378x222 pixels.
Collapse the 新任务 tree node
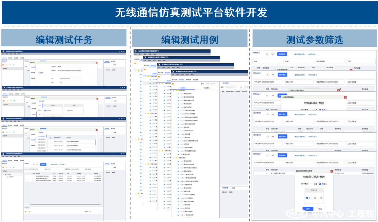[x=3, y=174]
